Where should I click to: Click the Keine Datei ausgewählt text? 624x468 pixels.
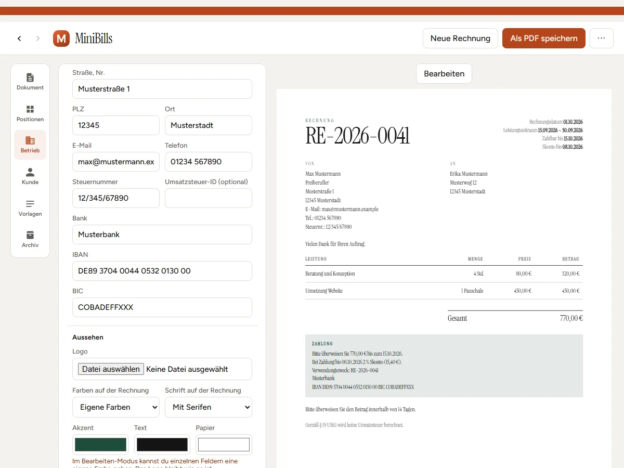pyautogui.click(x=187, y=369)
